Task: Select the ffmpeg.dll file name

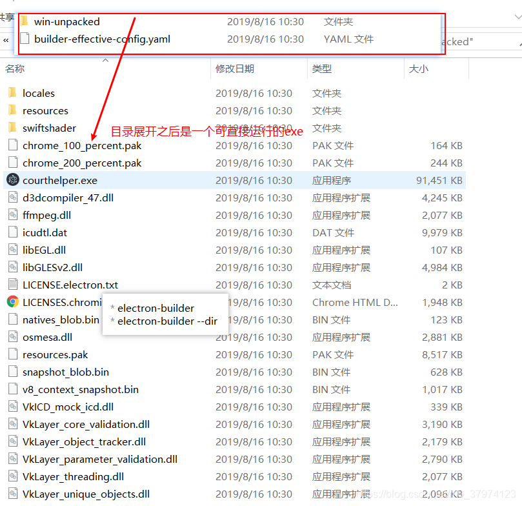Action: click(x=46, y=215)
